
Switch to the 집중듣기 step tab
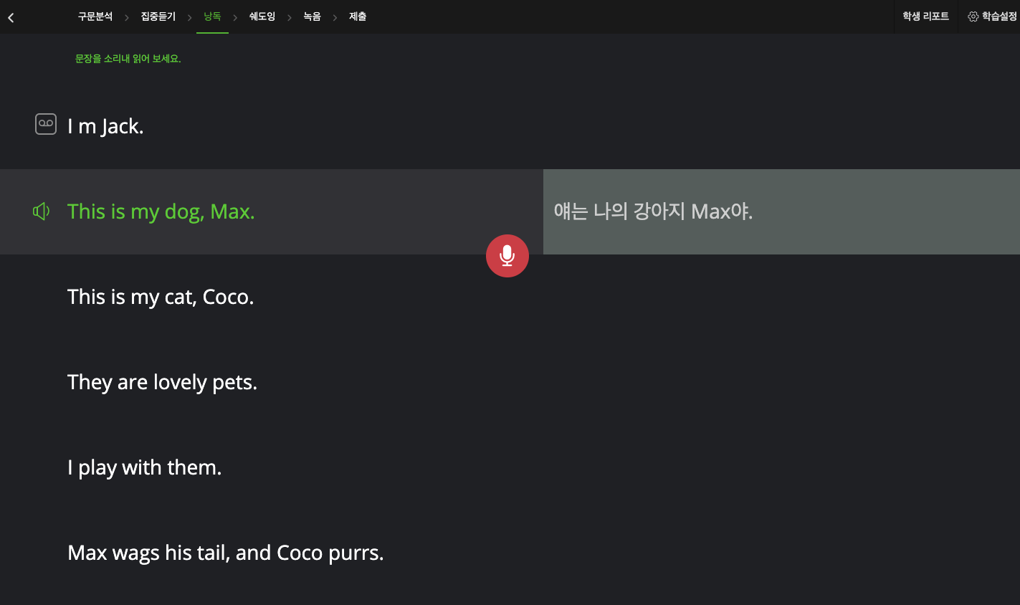point(158,16)
